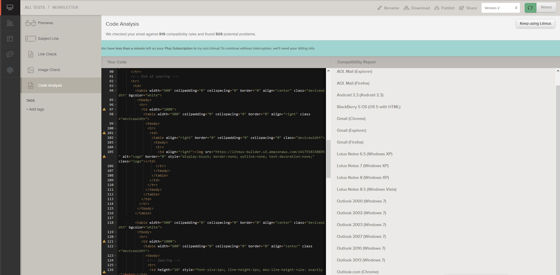Collapse code fold arrow at line 94

115,91
